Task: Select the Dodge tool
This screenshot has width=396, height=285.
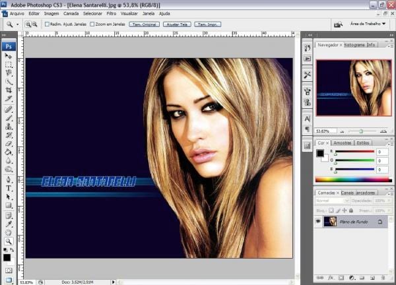Action: coord(9,169)
